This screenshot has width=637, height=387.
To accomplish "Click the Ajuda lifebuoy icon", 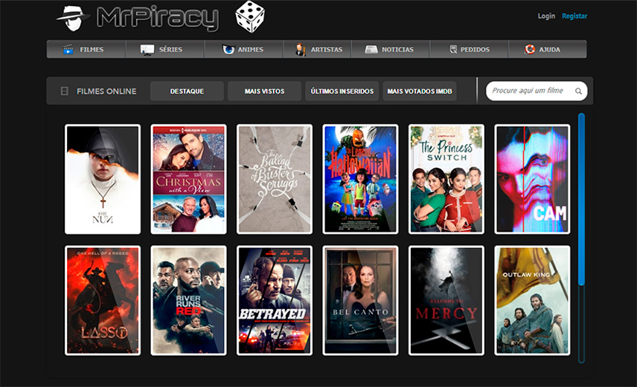I will pyautogui.click(x=529, y=50).
